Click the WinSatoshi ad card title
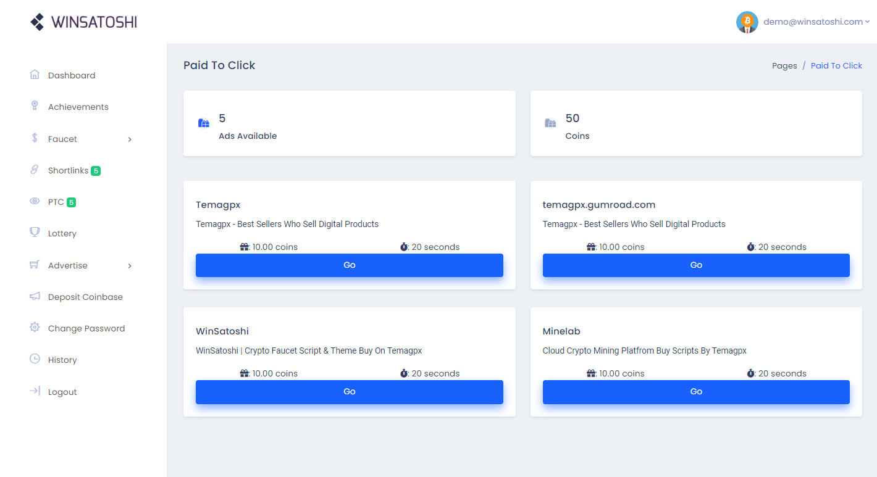This screenshot has width=877, height=477. pos(222,331)
